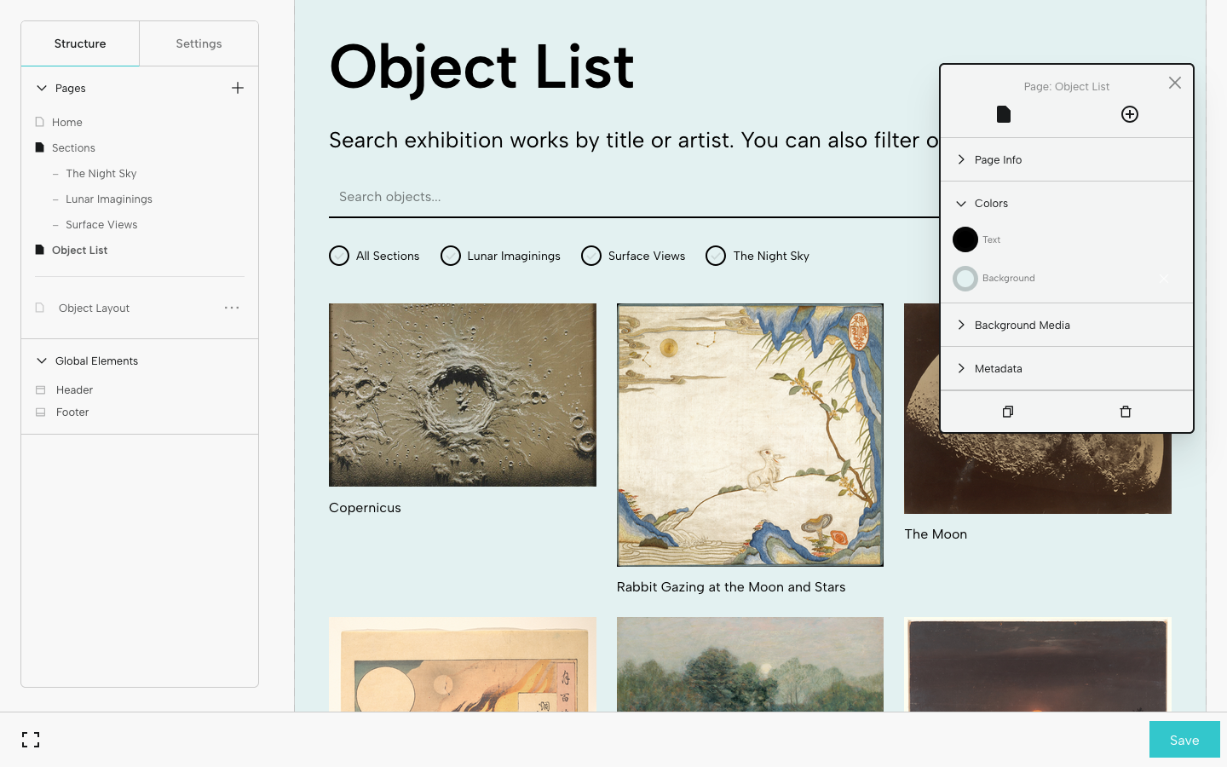
Task: Select the filled page icon in the popup
Action: coord(1004,114)
